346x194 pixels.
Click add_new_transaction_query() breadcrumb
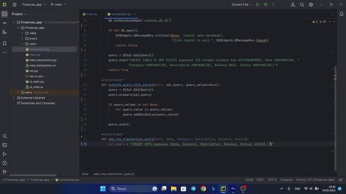pos(114,174)
